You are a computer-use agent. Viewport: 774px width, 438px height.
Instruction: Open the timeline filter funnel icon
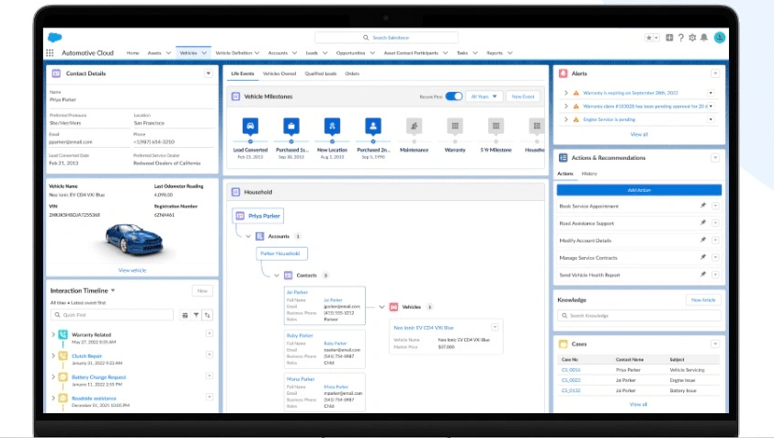point(197,315)
